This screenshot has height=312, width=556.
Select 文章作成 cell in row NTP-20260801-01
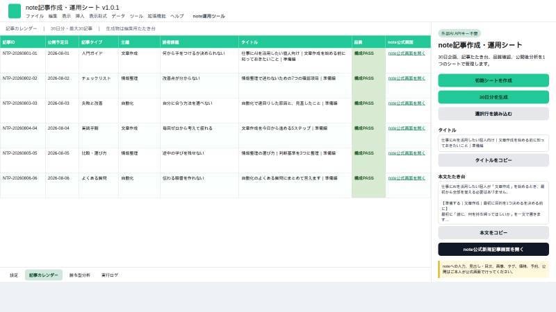[139, 60]
